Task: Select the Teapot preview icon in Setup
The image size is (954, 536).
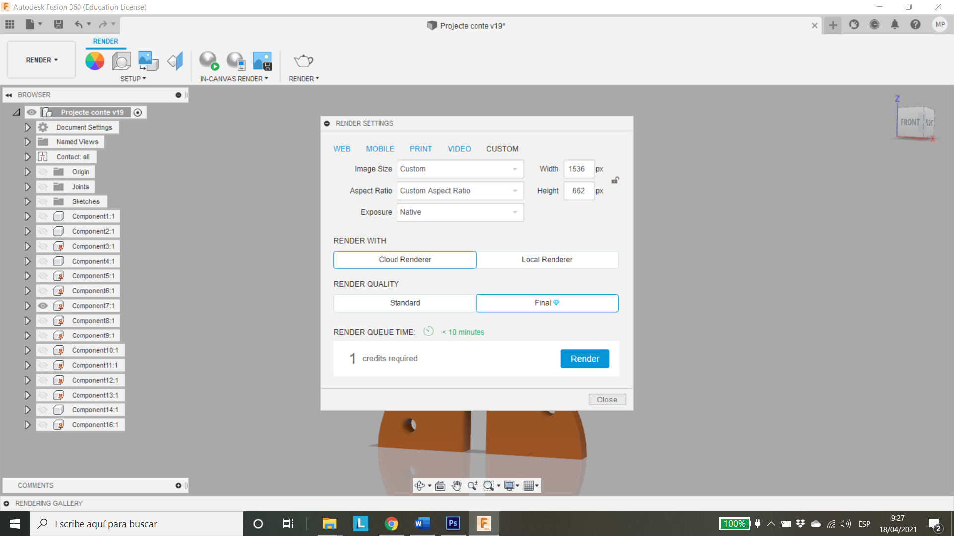Action: tap(304, 60)
